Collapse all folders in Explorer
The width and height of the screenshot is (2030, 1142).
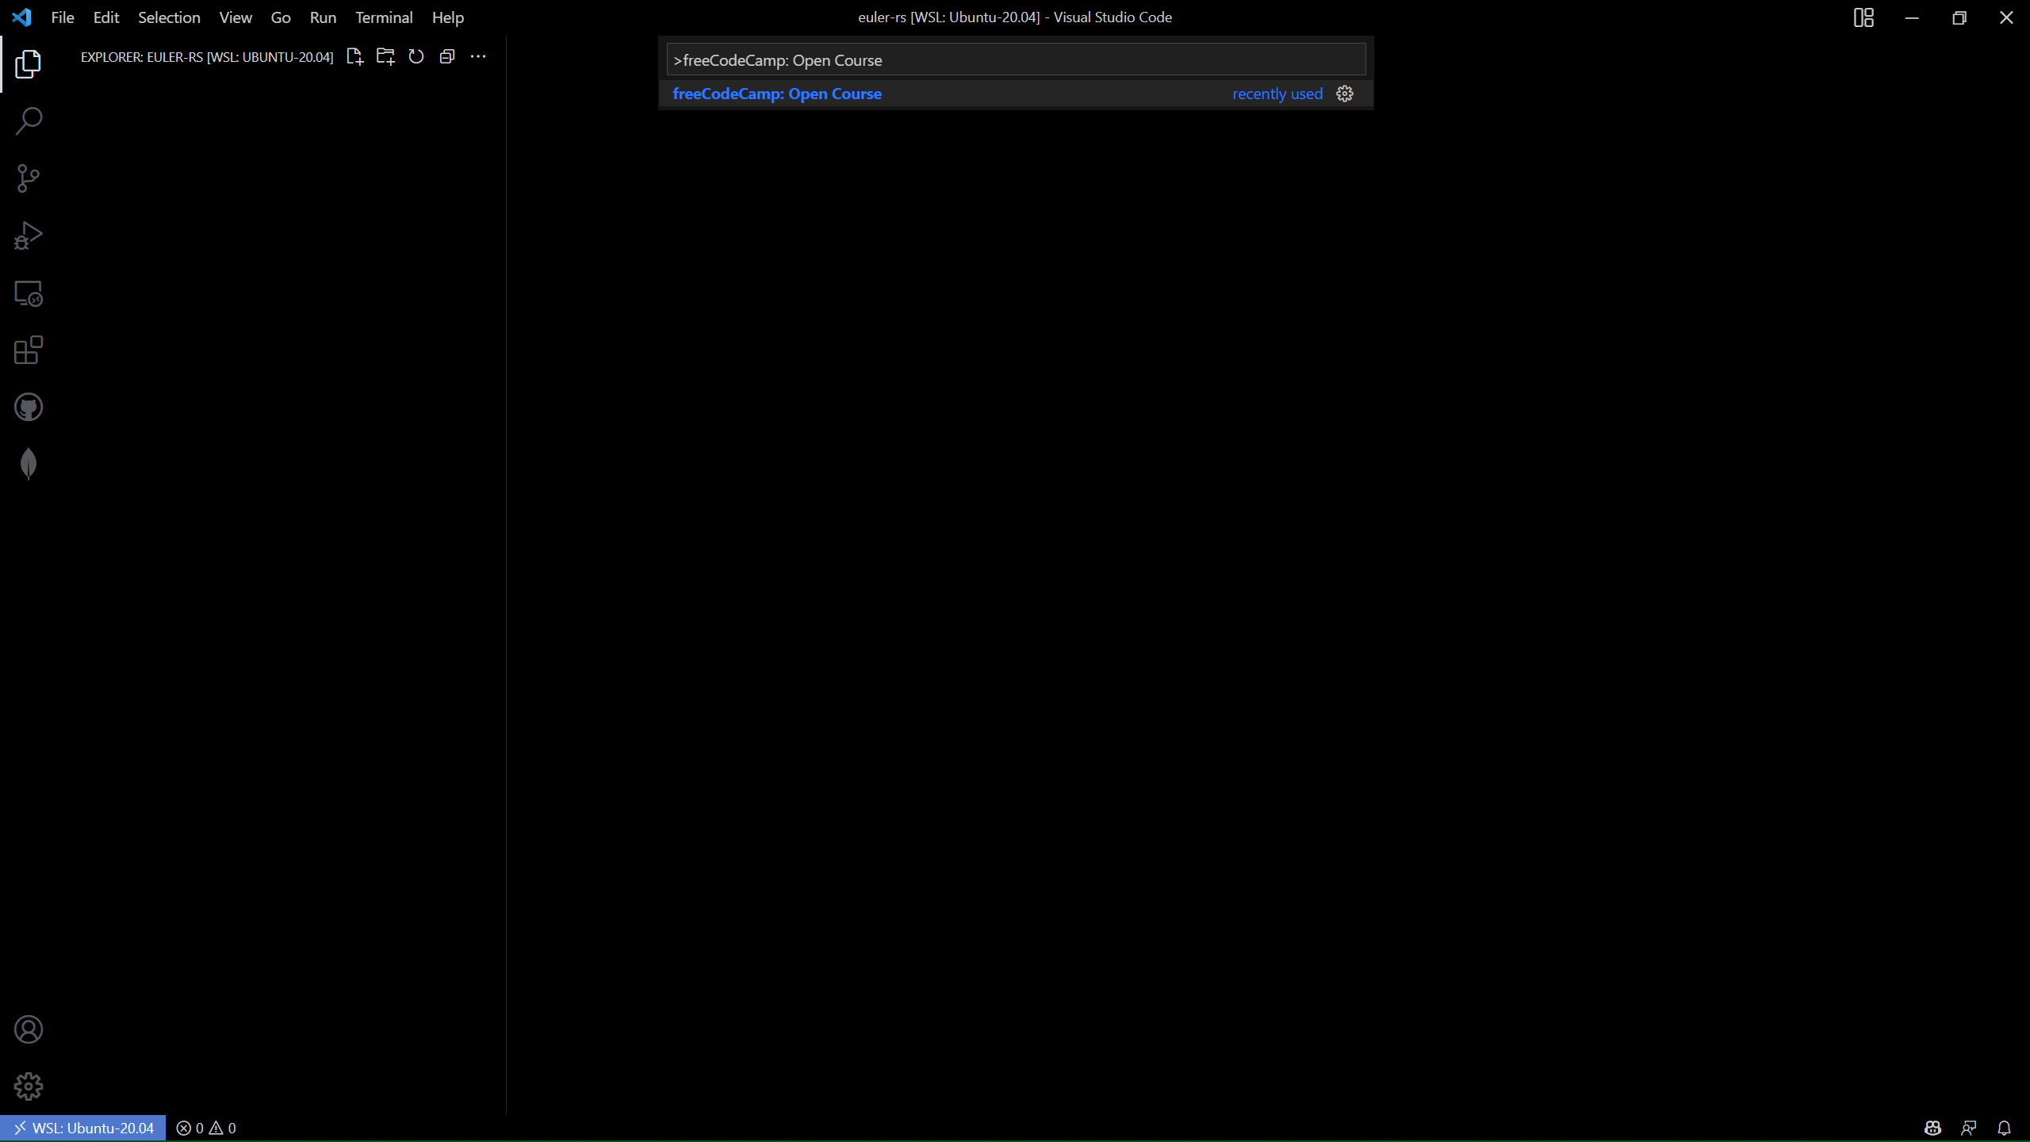click(x=447, y=56)
